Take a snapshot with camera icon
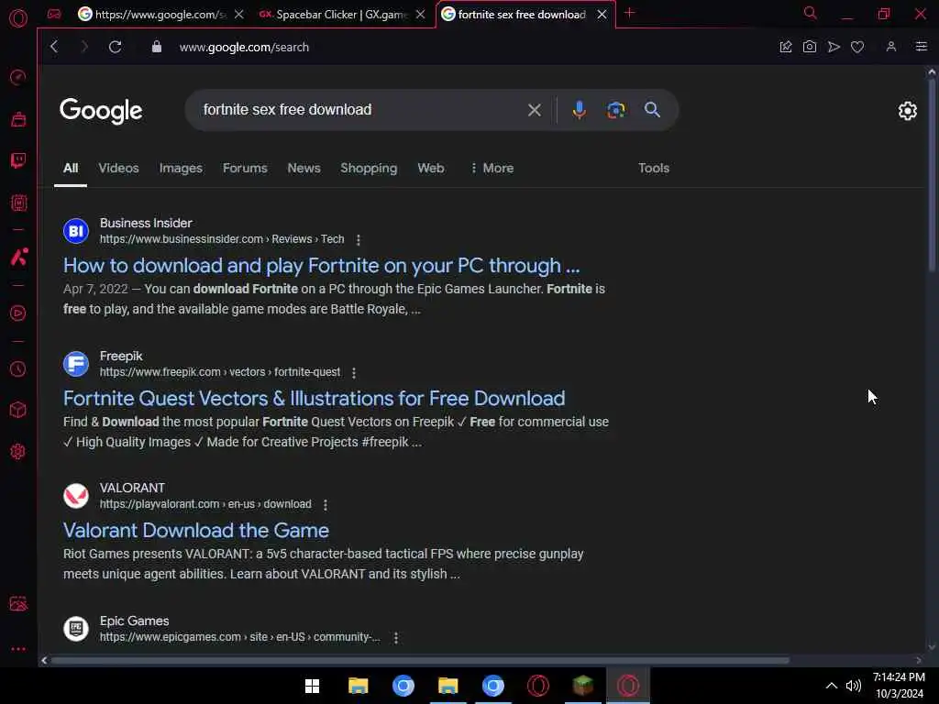 [810, 47]
